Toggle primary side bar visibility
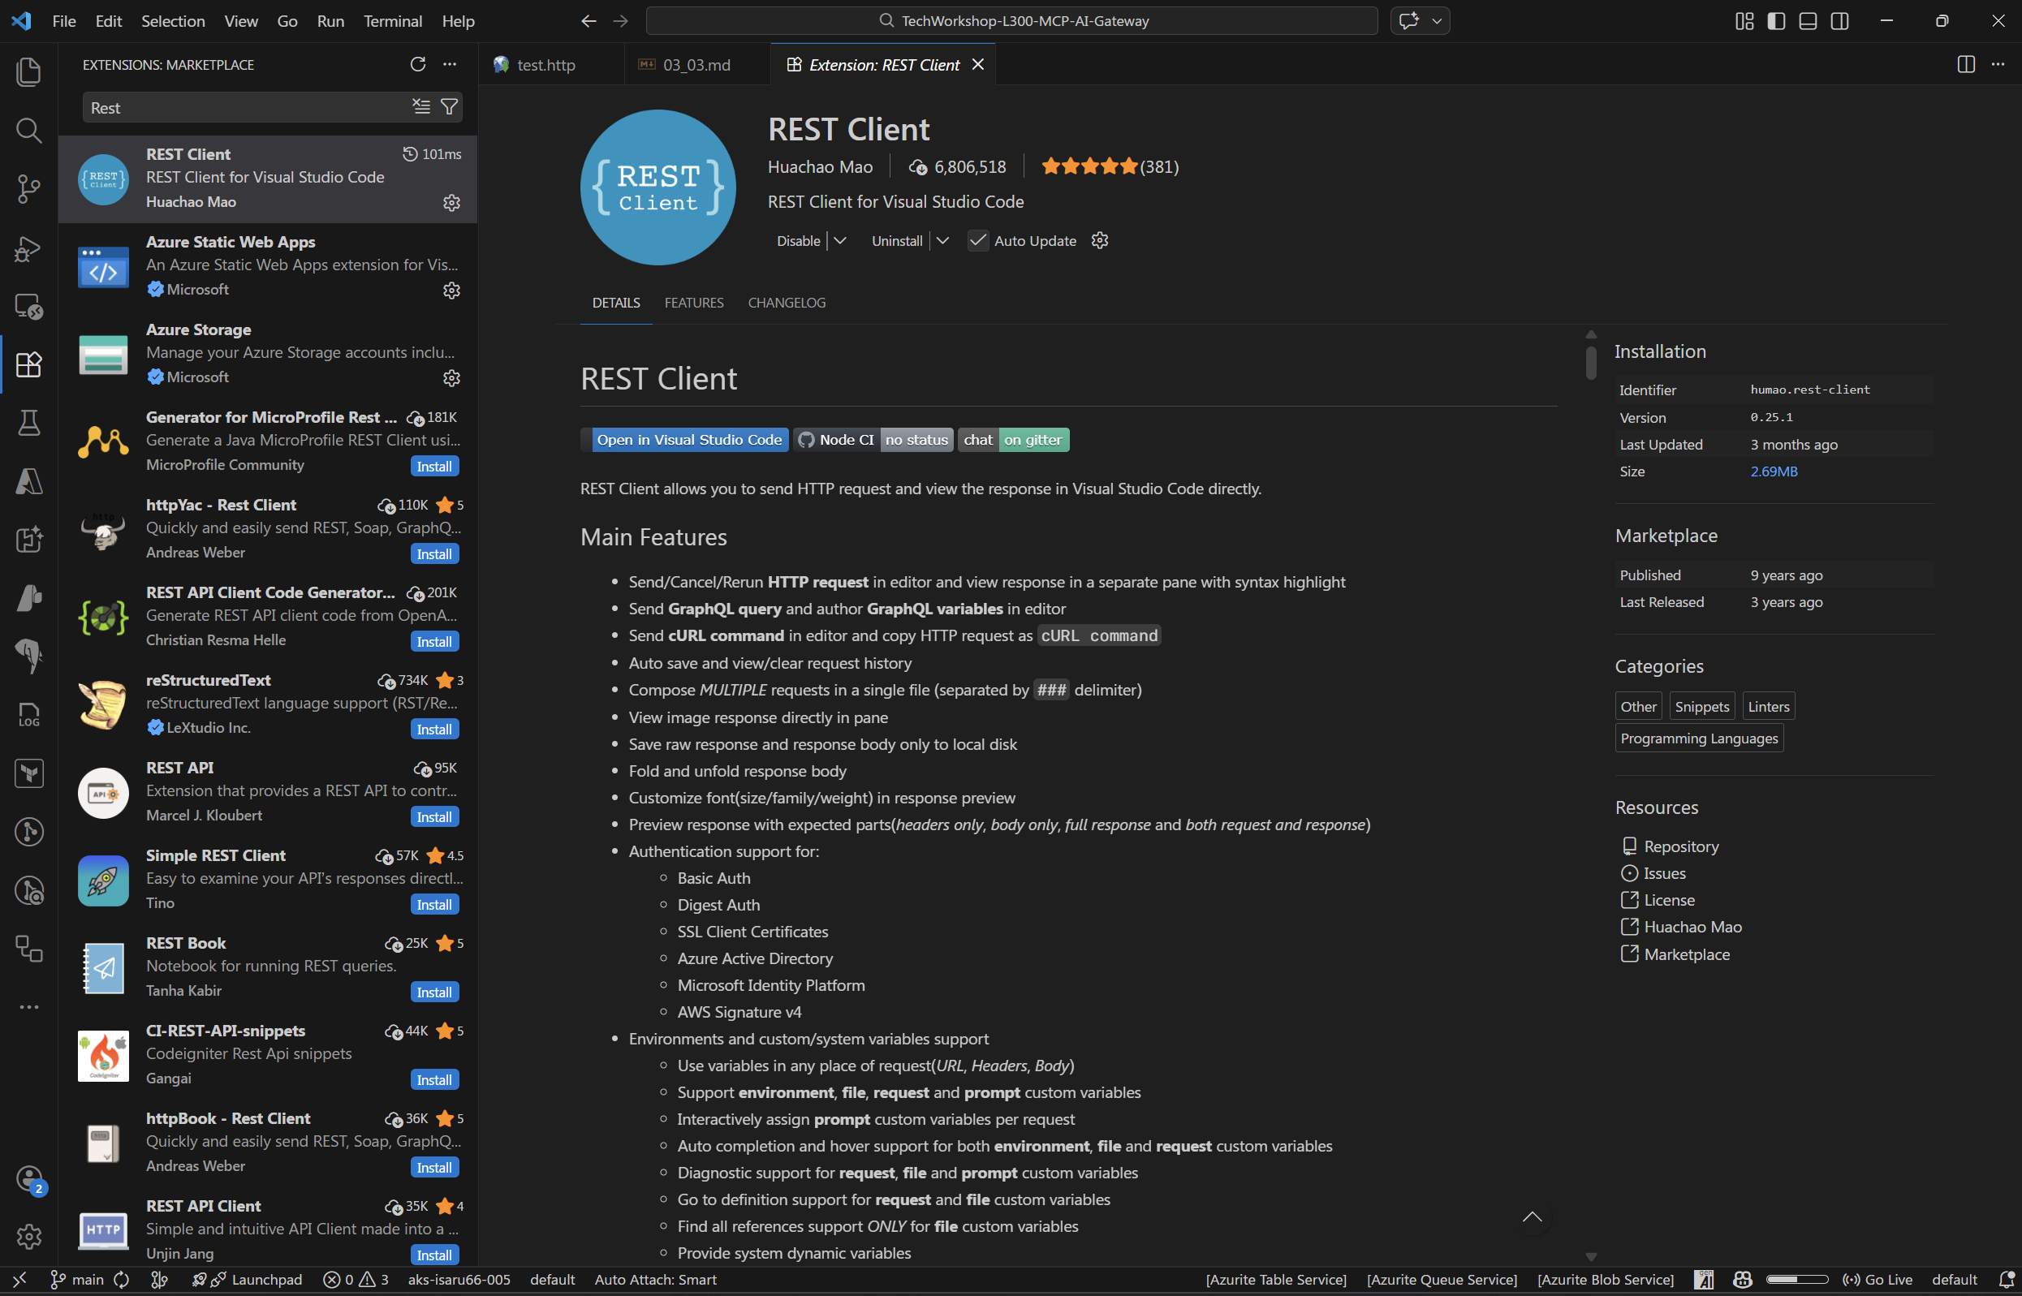 tap(1776, 21)
